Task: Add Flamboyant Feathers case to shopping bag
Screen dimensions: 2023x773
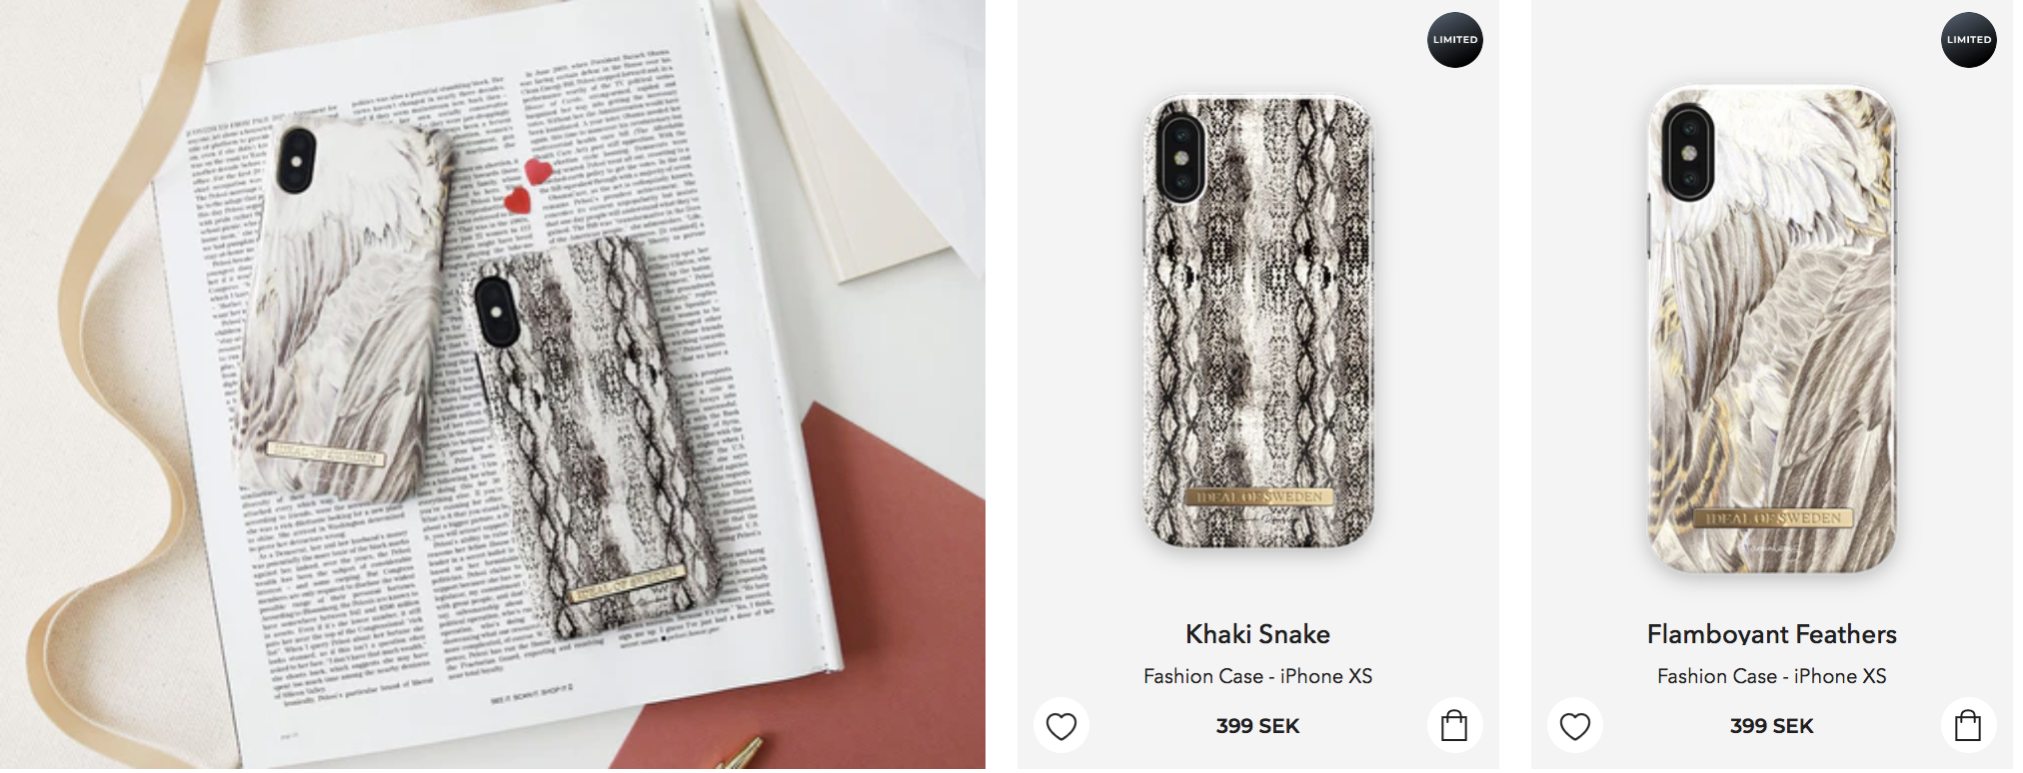Action: (x=1968, y=726)
